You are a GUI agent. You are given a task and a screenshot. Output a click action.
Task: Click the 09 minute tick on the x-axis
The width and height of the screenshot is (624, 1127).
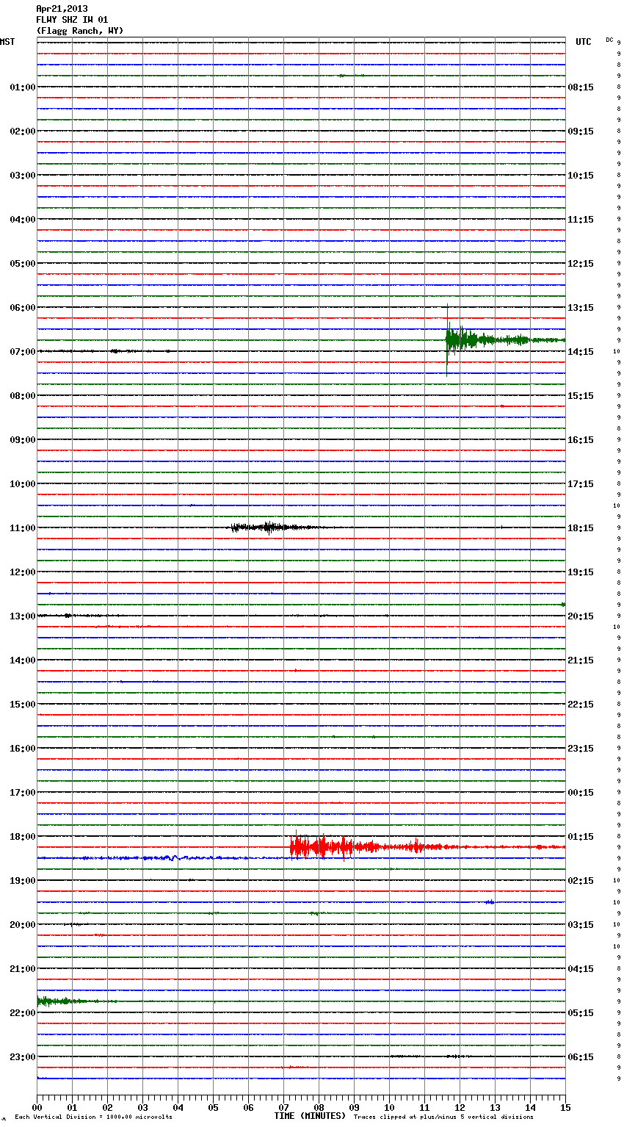pos(354,1107)
